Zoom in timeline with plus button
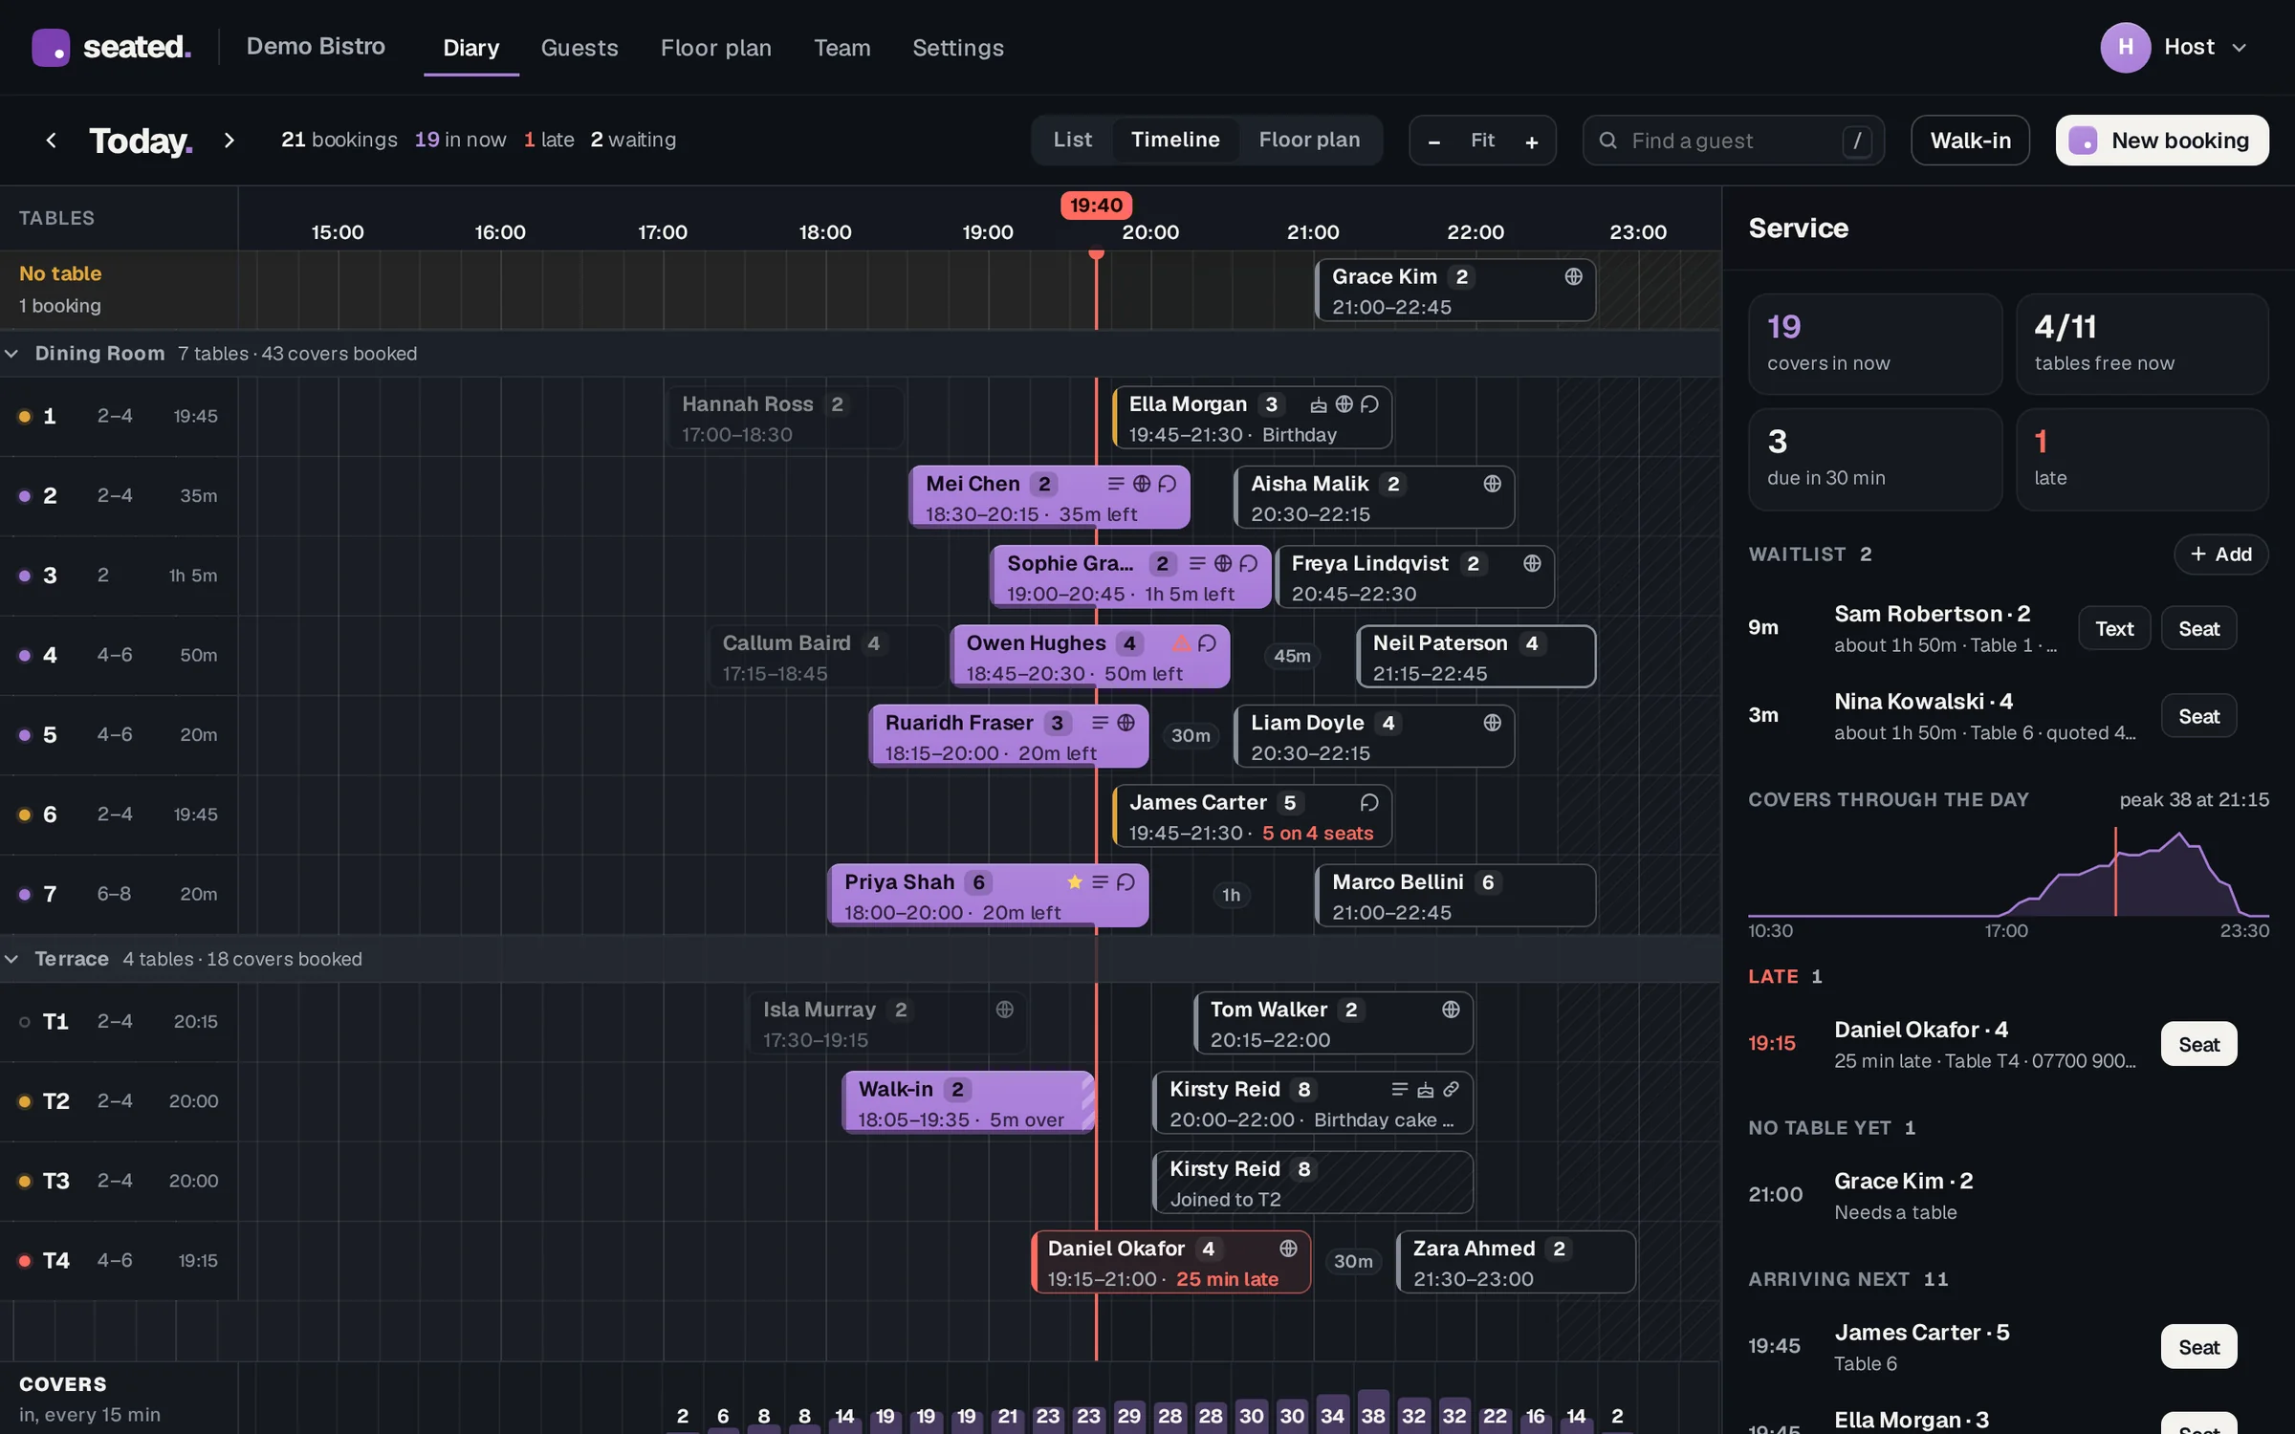This screenshot has height=1434, width=2295. (1531, 141)
